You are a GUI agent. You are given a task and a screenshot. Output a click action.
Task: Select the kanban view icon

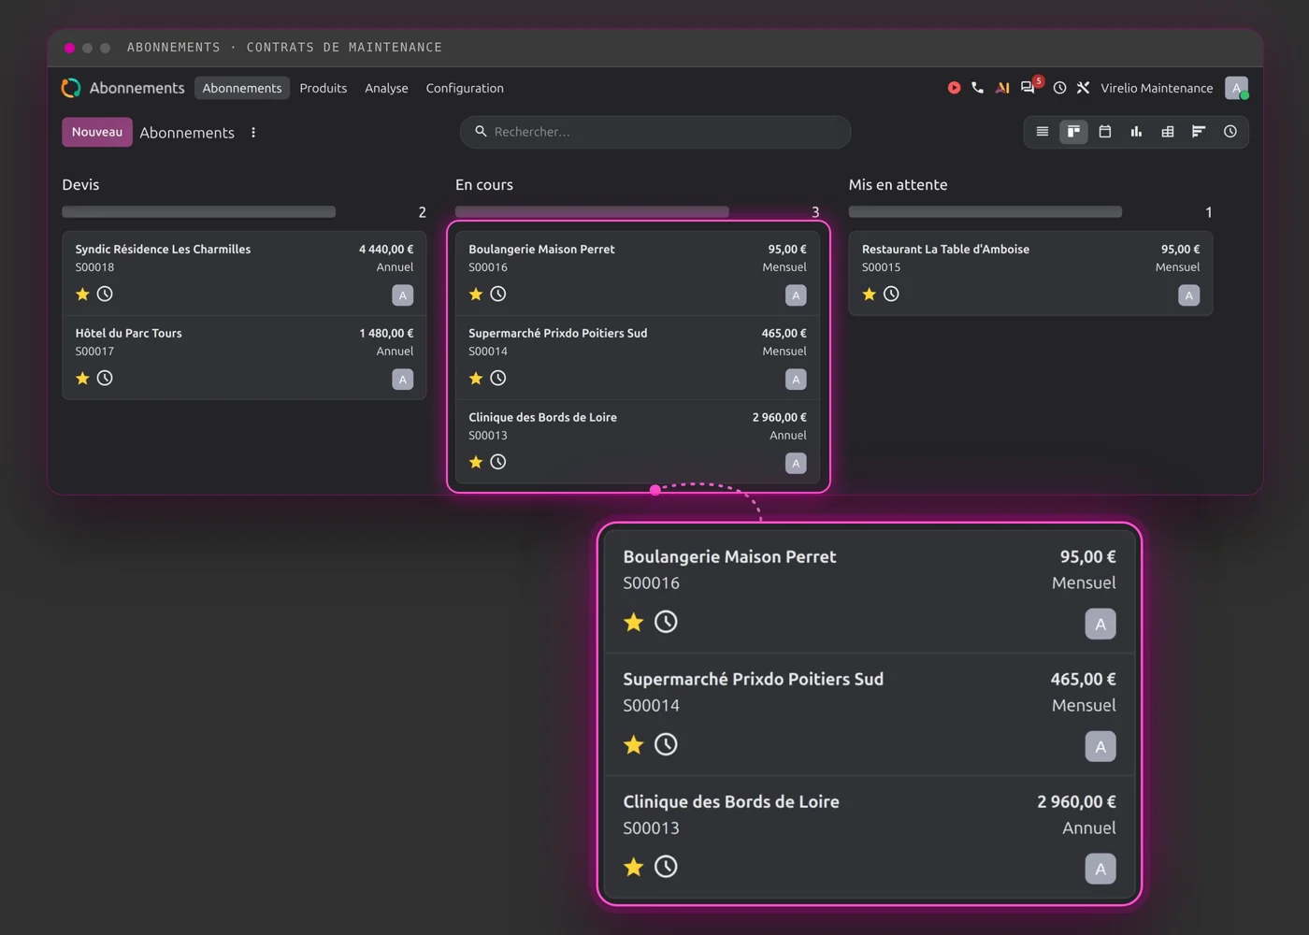click(x=1073, y=132)
